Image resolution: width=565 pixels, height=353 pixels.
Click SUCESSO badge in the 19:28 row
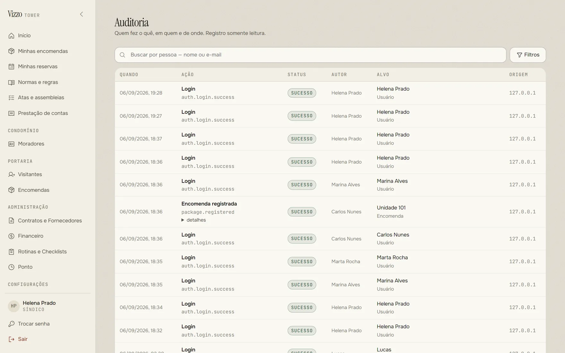[302, 93]
